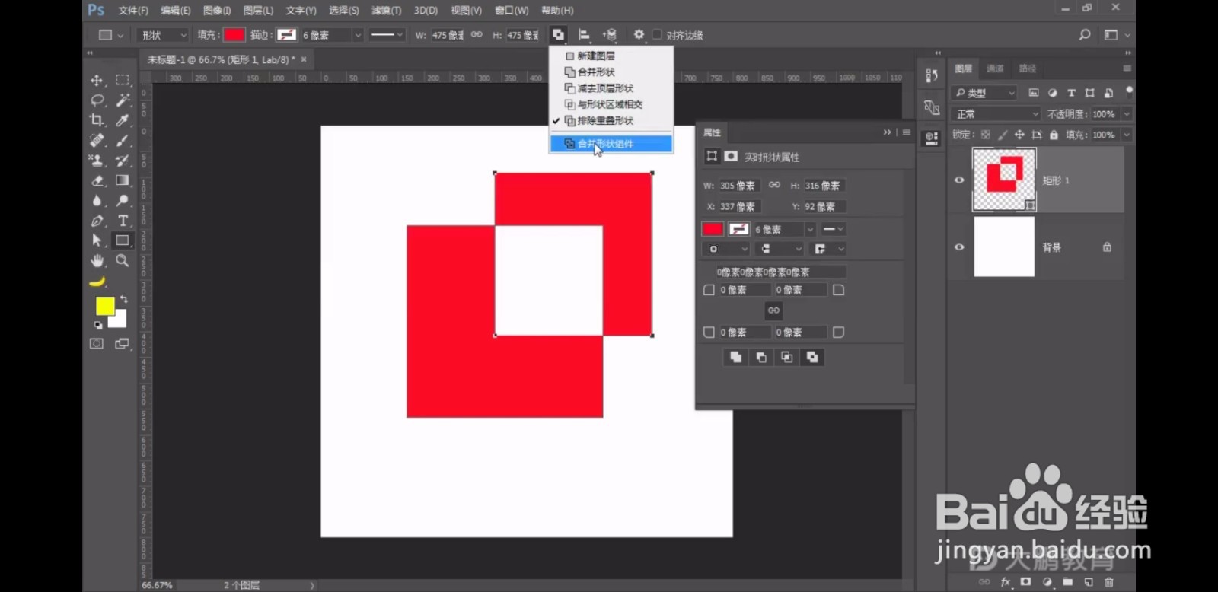Select the Pen tool
Viewport: 1218px width, 592px height.
(x=97, y=221)
